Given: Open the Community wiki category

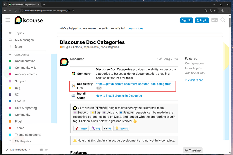Looking at the screenshot, I should (x=26, y=68).
